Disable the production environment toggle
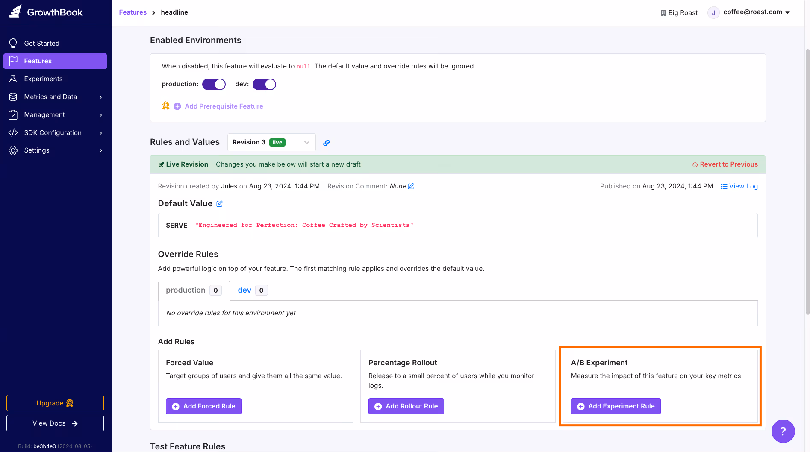 coord(214,84)
